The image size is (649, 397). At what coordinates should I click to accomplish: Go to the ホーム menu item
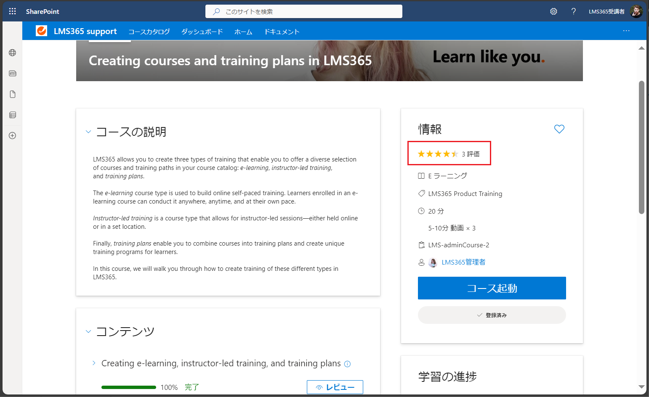click(243, 32)
